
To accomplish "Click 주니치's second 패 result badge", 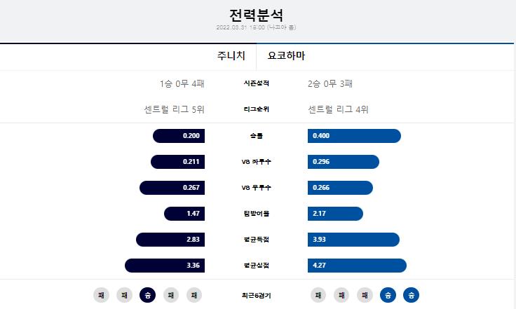I will [124, 295].
